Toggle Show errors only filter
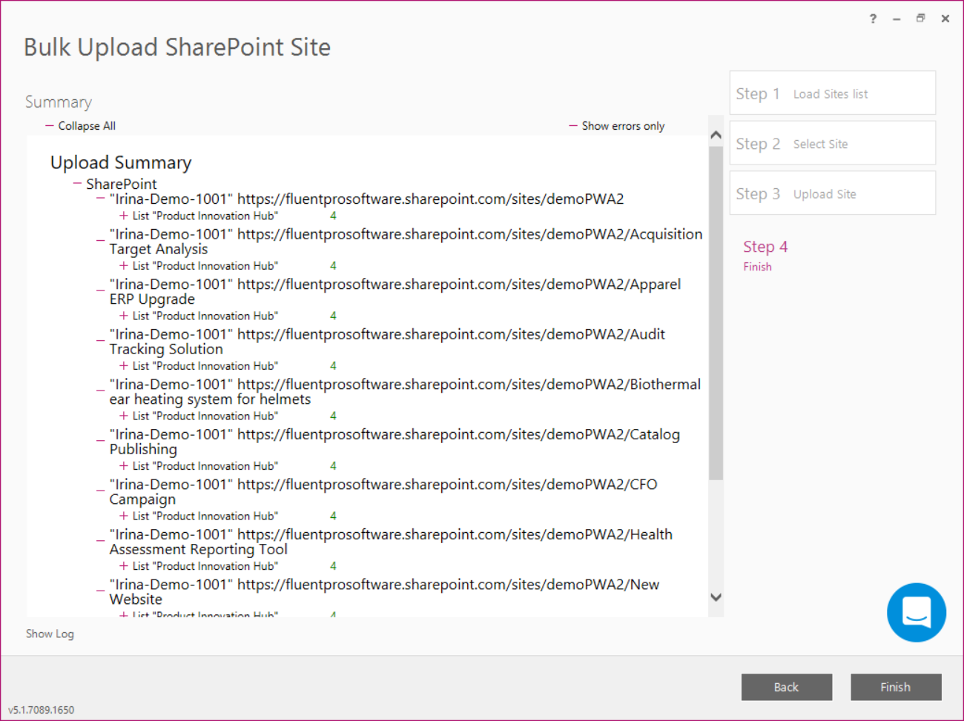Screen dimensions: 964x721 coord(617,126)
